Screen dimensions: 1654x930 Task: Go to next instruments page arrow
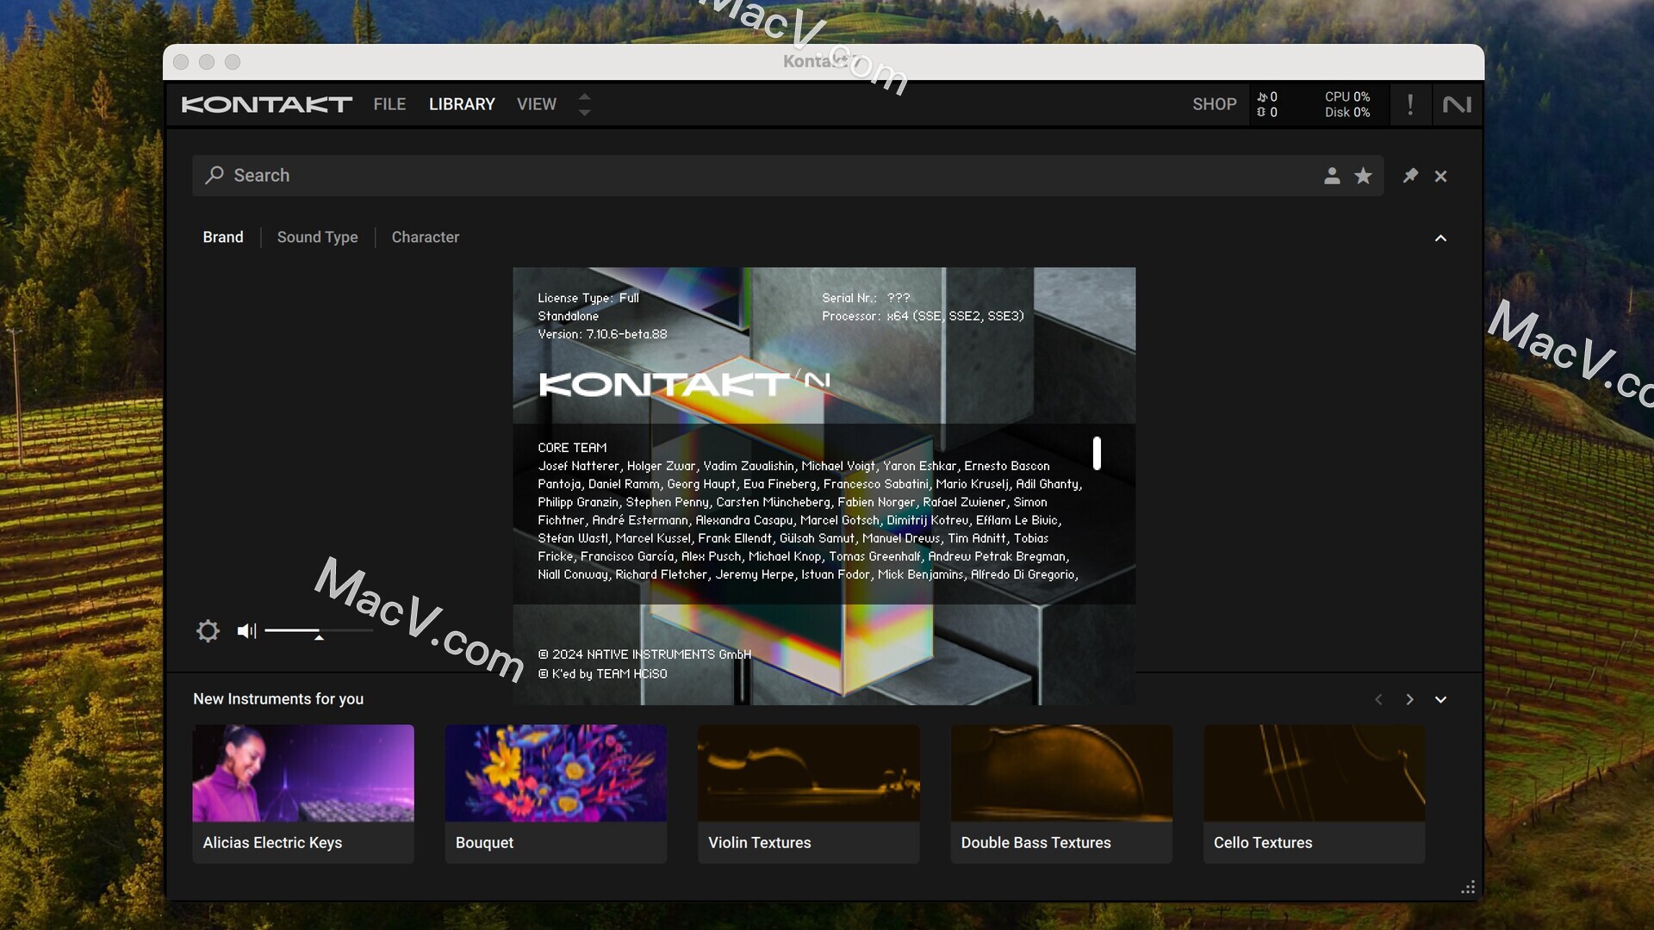point(1409,699)
